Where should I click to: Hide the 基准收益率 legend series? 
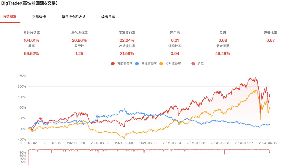149,64
